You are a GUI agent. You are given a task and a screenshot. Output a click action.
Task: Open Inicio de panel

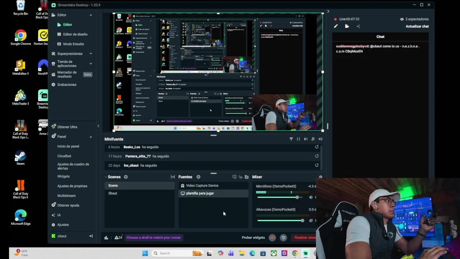[x=68, y=146]
